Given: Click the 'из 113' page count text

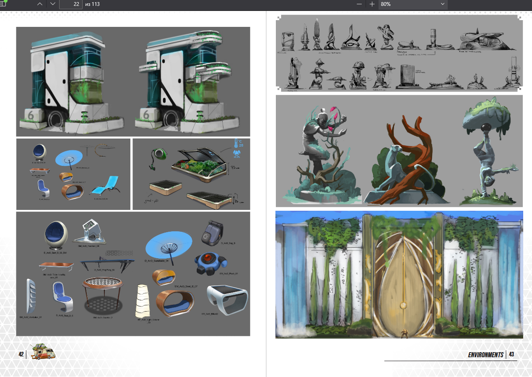Looking at the screenshot, I should coord(92,4).
